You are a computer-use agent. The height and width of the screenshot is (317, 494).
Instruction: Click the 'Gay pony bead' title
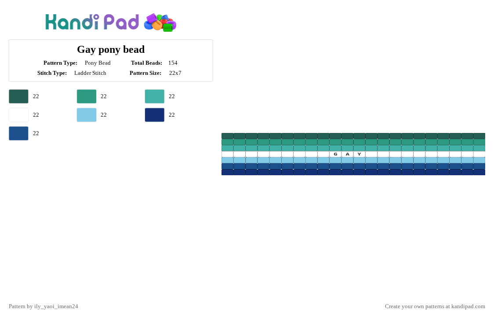[x=111, y=49]
